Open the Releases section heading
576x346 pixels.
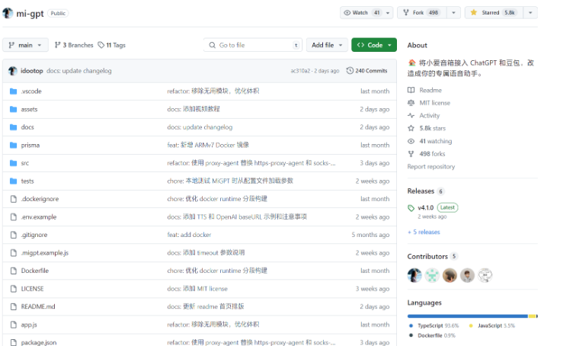click(x=421, y=191)
